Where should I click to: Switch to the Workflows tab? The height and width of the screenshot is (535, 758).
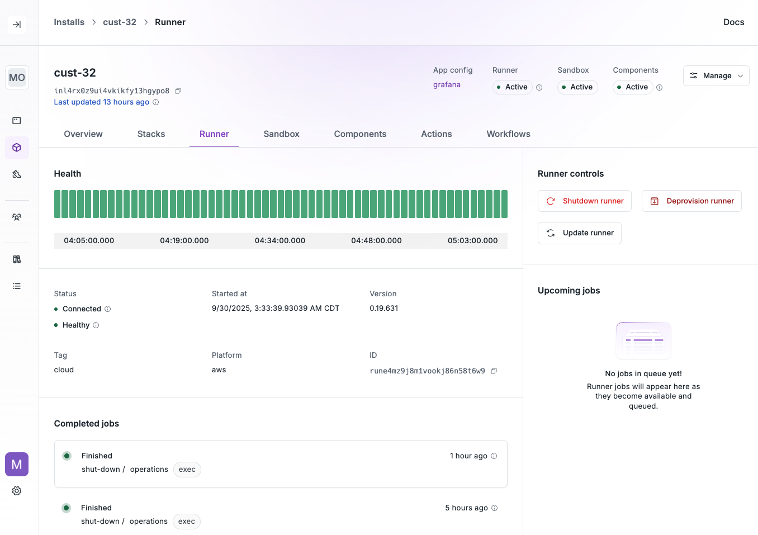pyautogui.click(x=508, y=134)
